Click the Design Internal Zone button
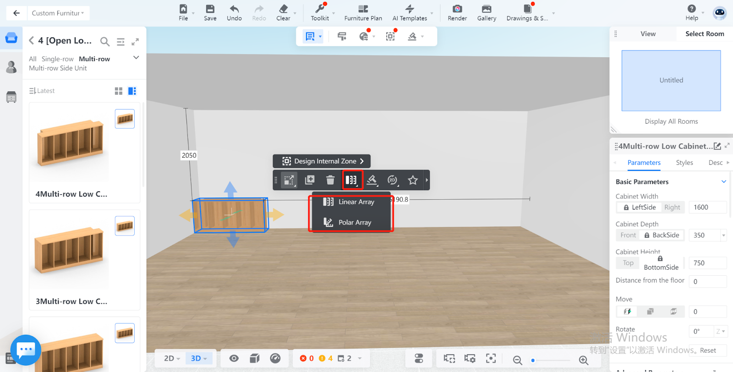 (322, 161)
